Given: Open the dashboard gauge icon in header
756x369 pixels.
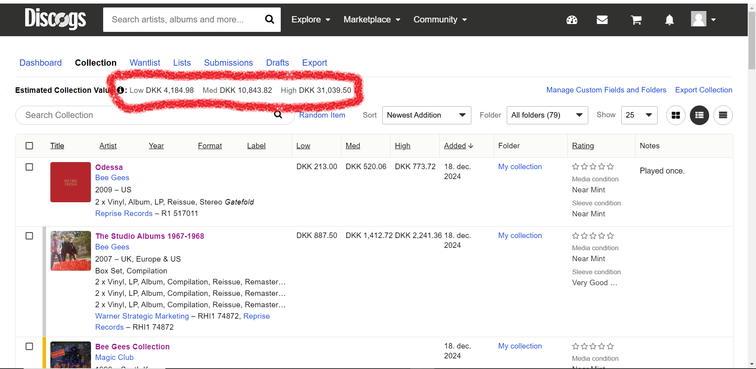Looking at the screenshot, I should (x=572, y=20).
